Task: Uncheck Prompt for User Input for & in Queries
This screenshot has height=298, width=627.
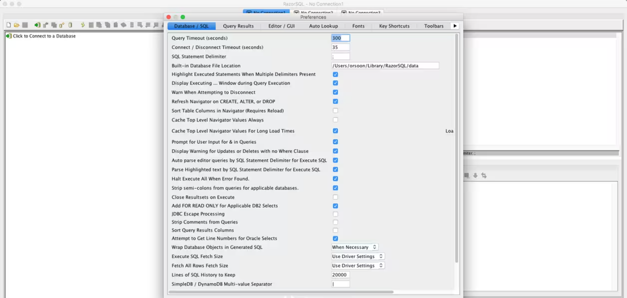Action: [x=335, y=142]
